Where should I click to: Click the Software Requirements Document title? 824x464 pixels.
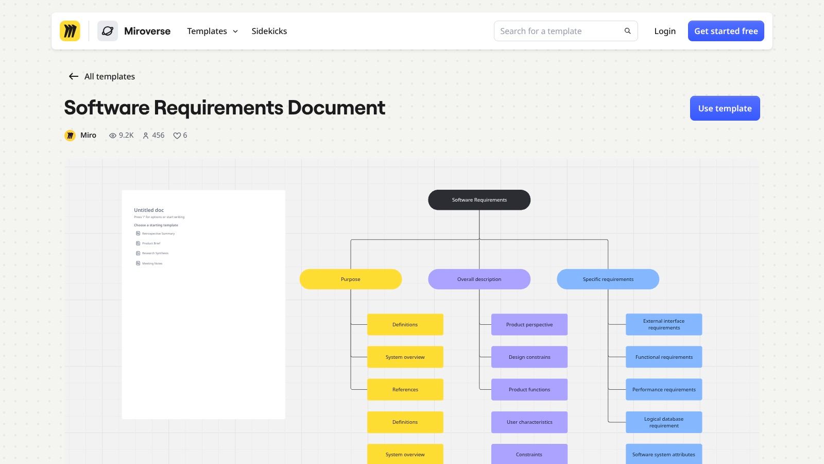point(225,108)
